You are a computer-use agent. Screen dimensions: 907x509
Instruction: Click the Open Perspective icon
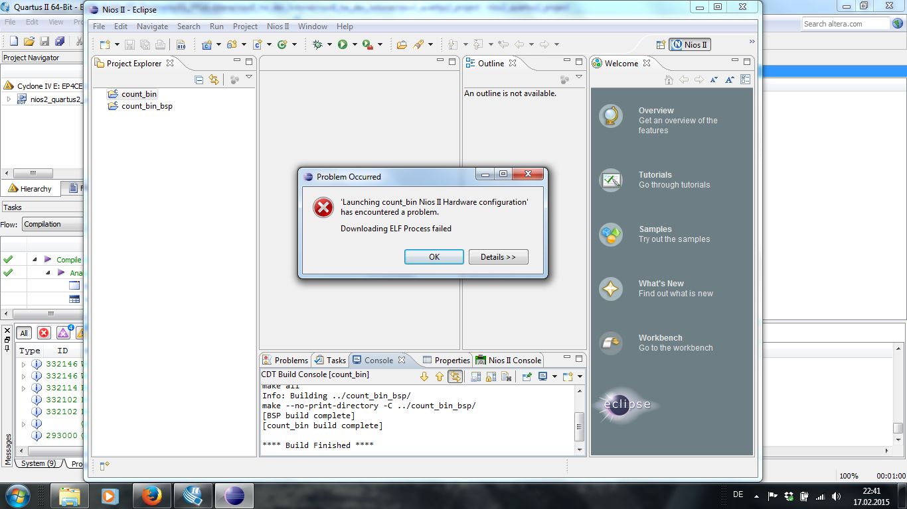coord(661,45)
